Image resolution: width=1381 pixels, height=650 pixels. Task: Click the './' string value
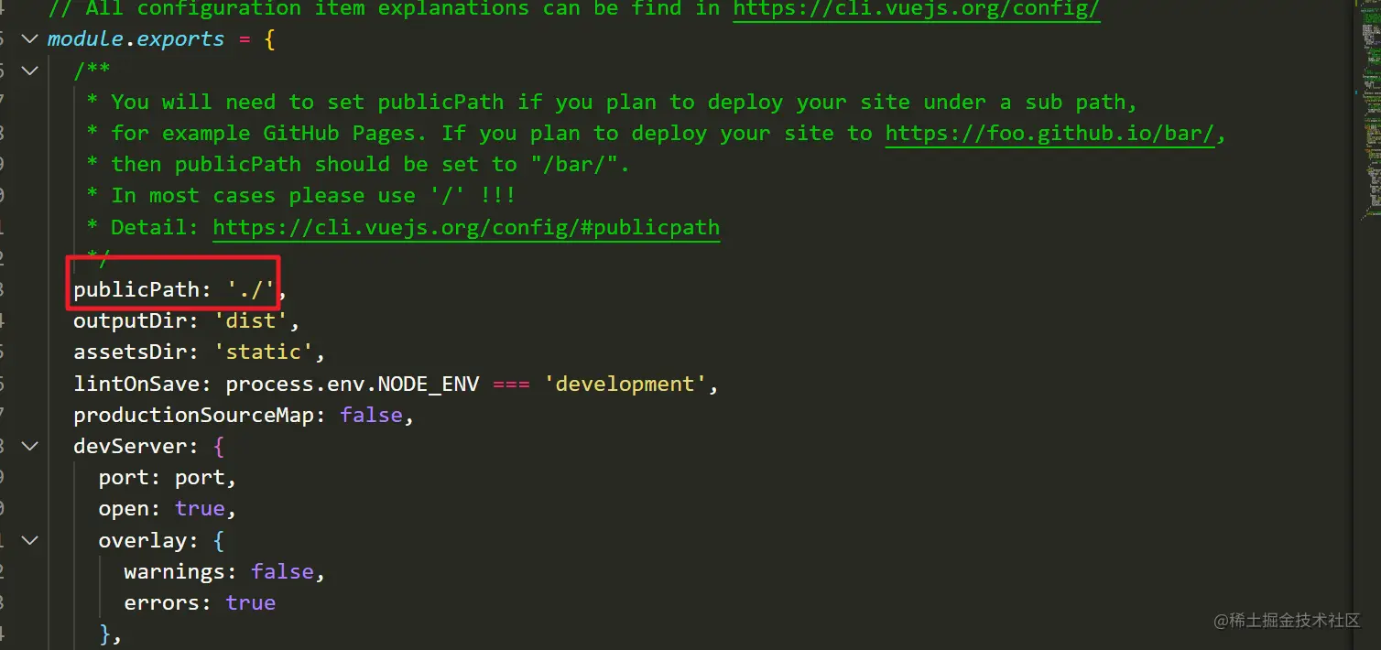tap(251, 289)
